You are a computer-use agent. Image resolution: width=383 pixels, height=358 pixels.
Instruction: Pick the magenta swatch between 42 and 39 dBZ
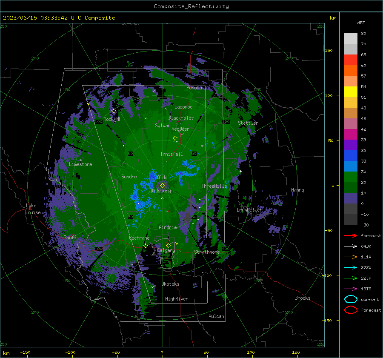pos(351,135)
